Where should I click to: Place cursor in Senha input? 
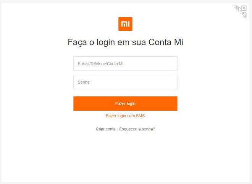(x=125, y=82)
